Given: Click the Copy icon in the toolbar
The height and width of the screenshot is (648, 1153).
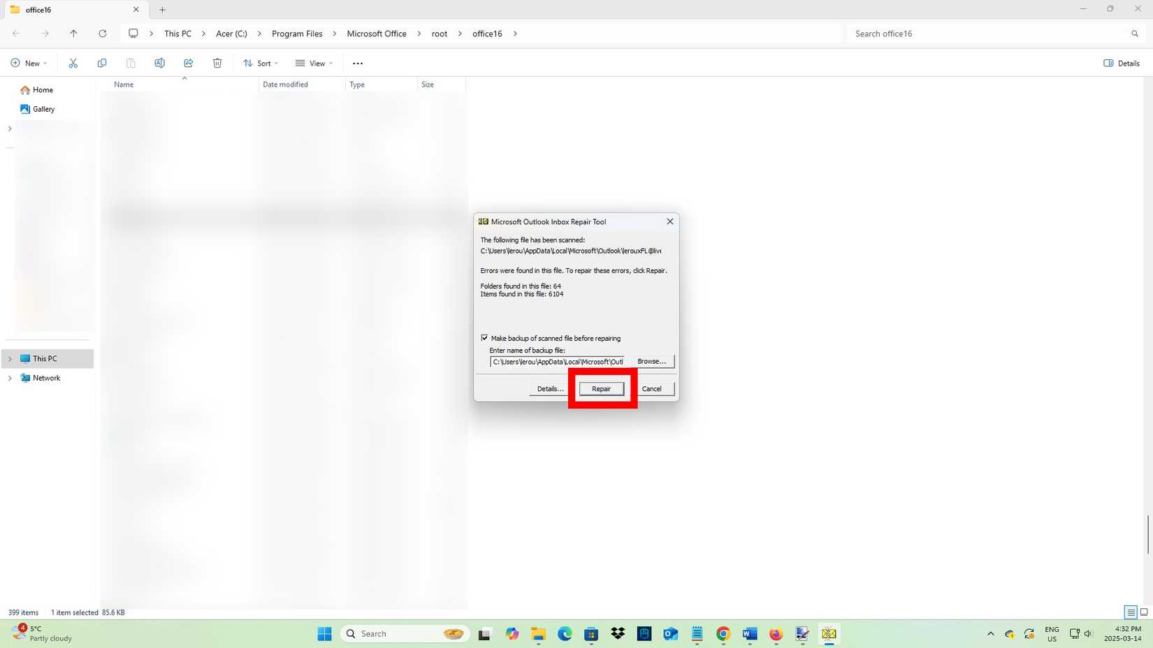Looking at the screenshot, I should [101, 63].
